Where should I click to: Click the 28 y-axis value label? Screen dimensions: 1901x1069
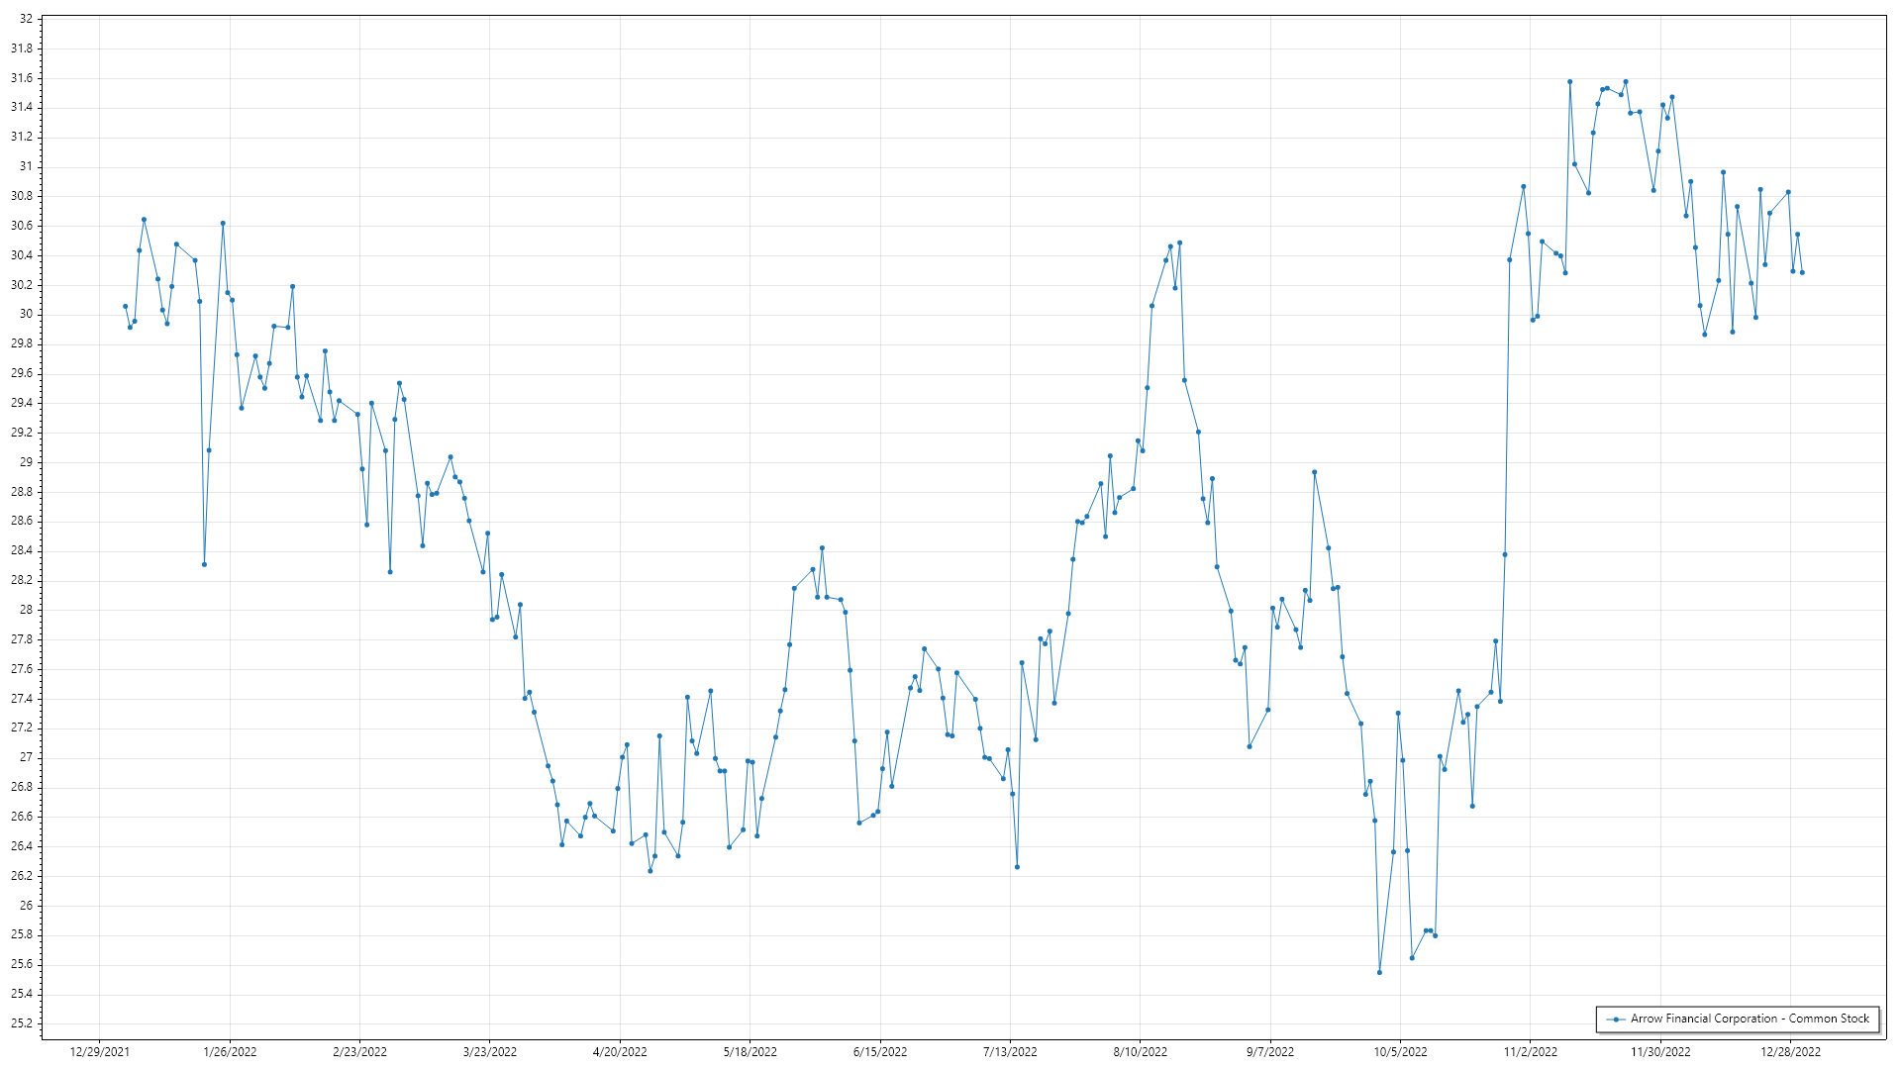26,610
